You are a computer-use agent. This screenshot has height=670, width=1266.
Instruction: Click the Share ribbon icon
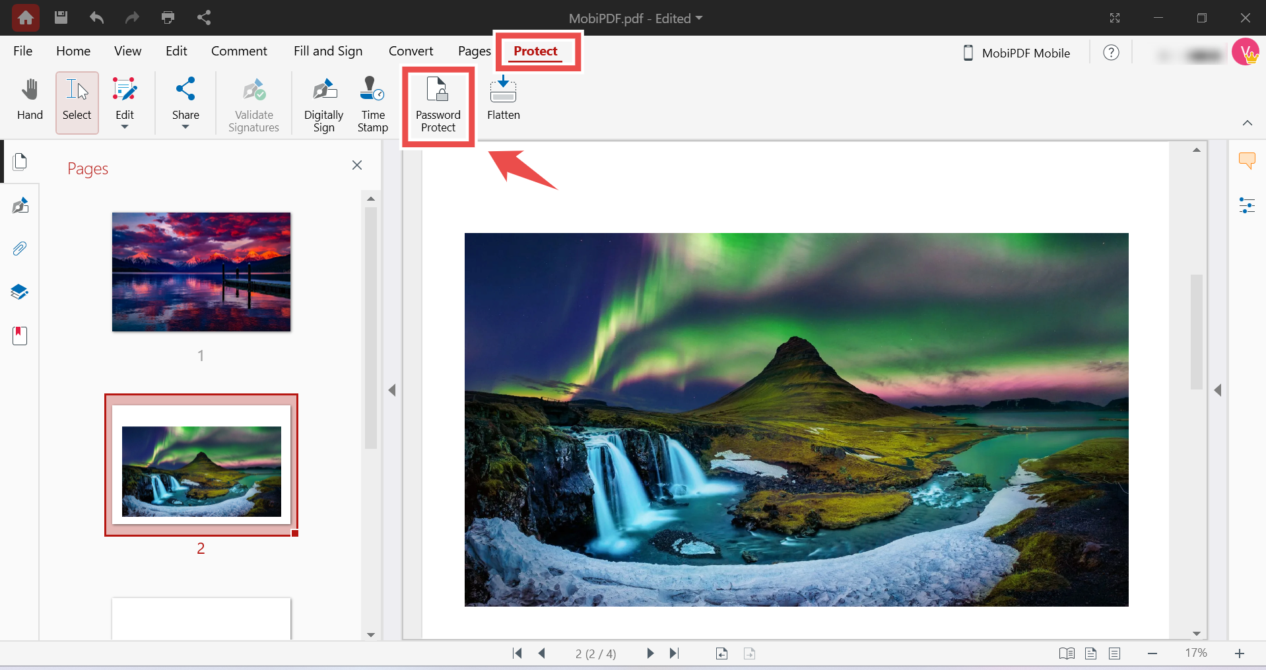(x=185, y=99)
